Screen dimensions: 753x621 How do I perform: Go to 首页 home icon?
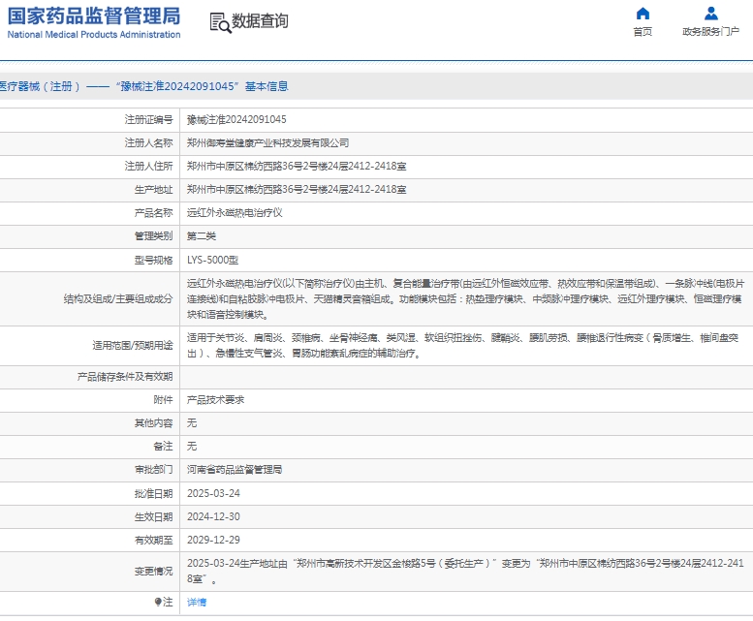click(643, 13)
